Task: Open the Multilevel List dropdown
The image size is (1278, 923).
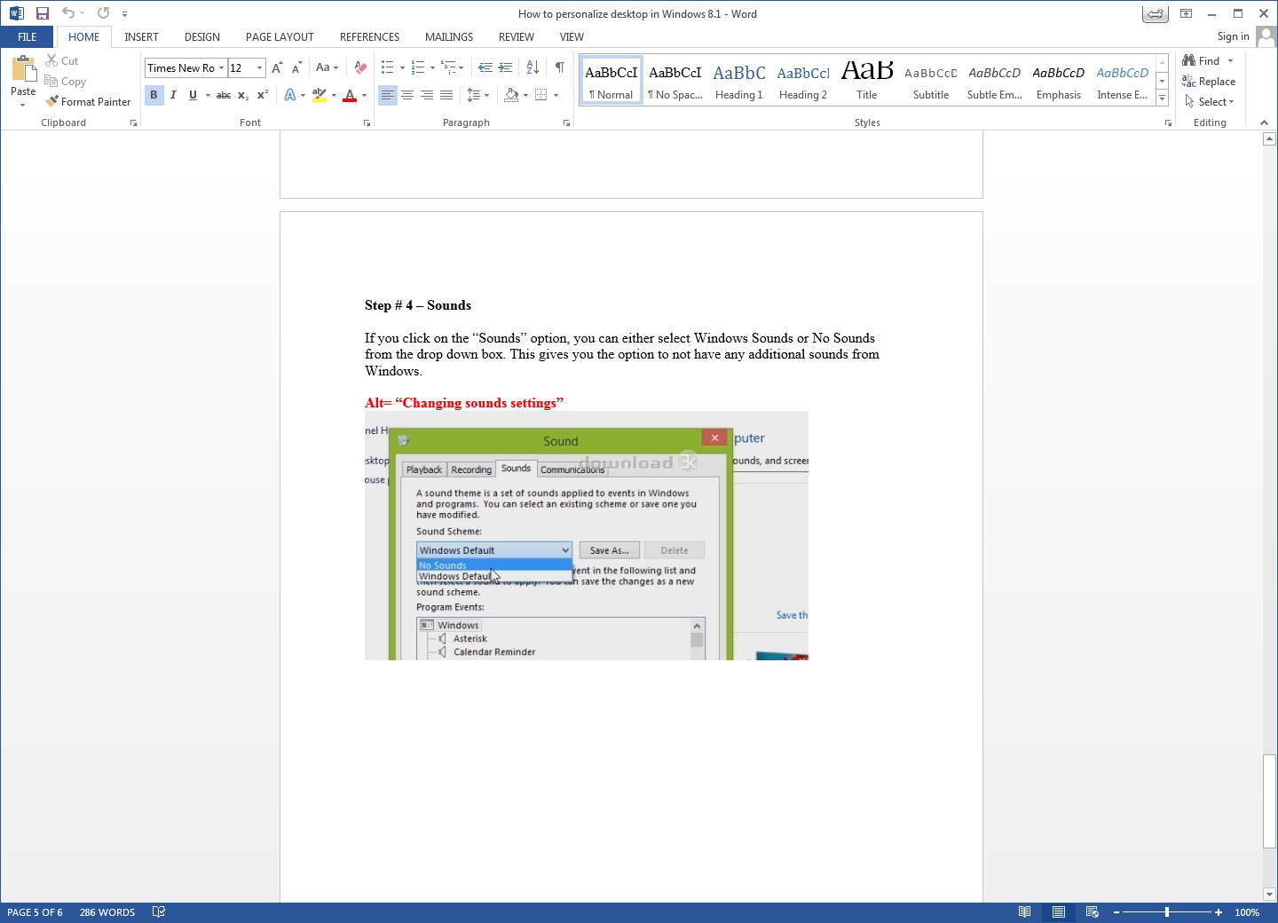Action: click(x=461, y=67)
